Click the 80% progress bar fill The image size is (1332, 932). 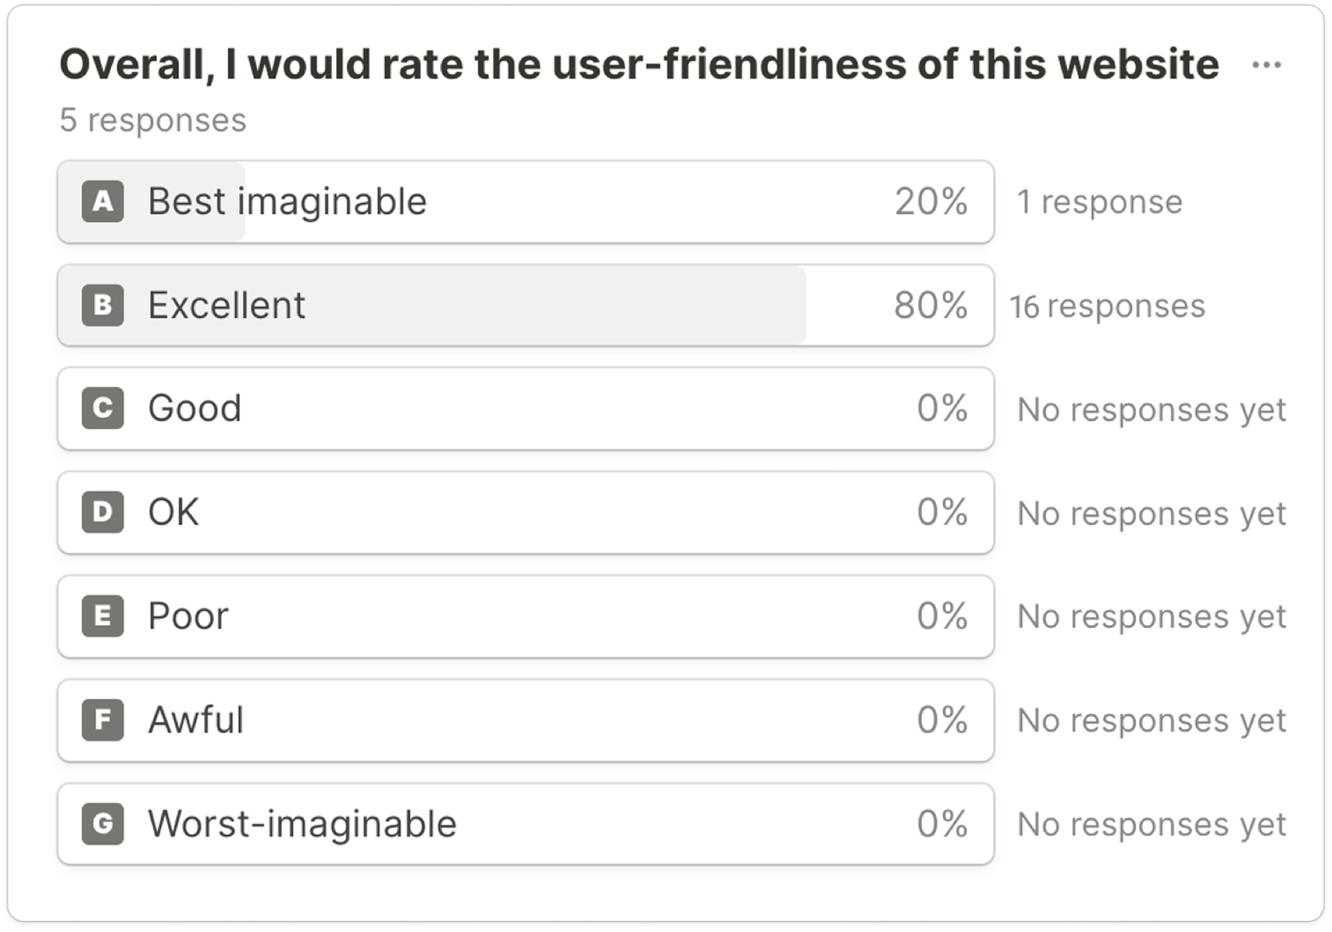click(432, 305)
